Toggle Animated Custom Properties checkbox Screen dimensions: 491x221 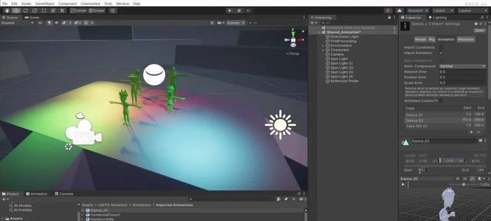point(441,101)
